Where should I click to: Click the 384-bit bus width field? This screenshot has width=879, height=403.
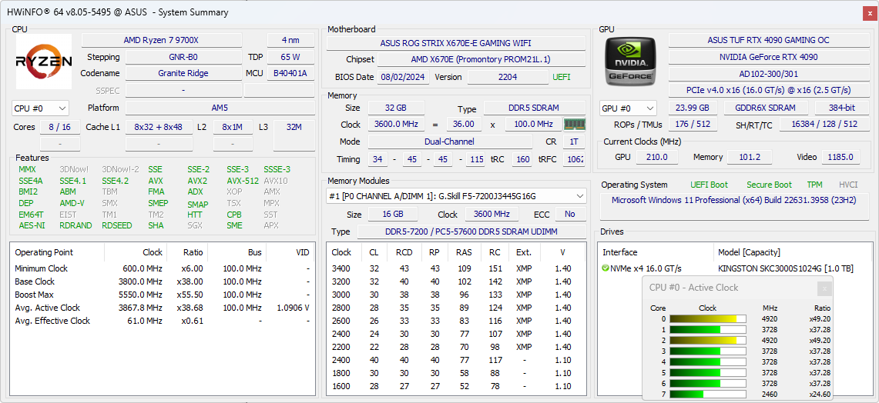842,108
